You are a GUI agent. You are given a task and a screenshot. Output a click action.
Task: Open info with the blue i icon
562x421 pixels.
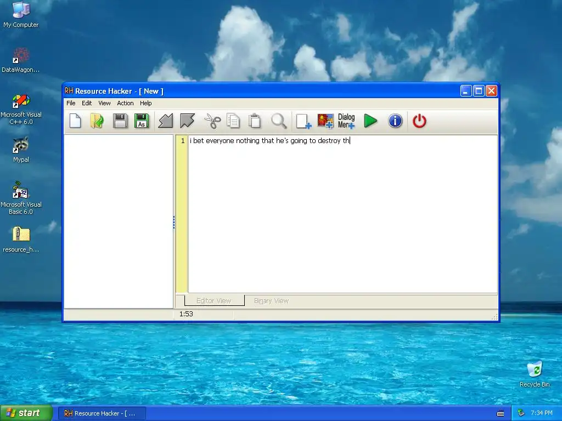point(395,121)
